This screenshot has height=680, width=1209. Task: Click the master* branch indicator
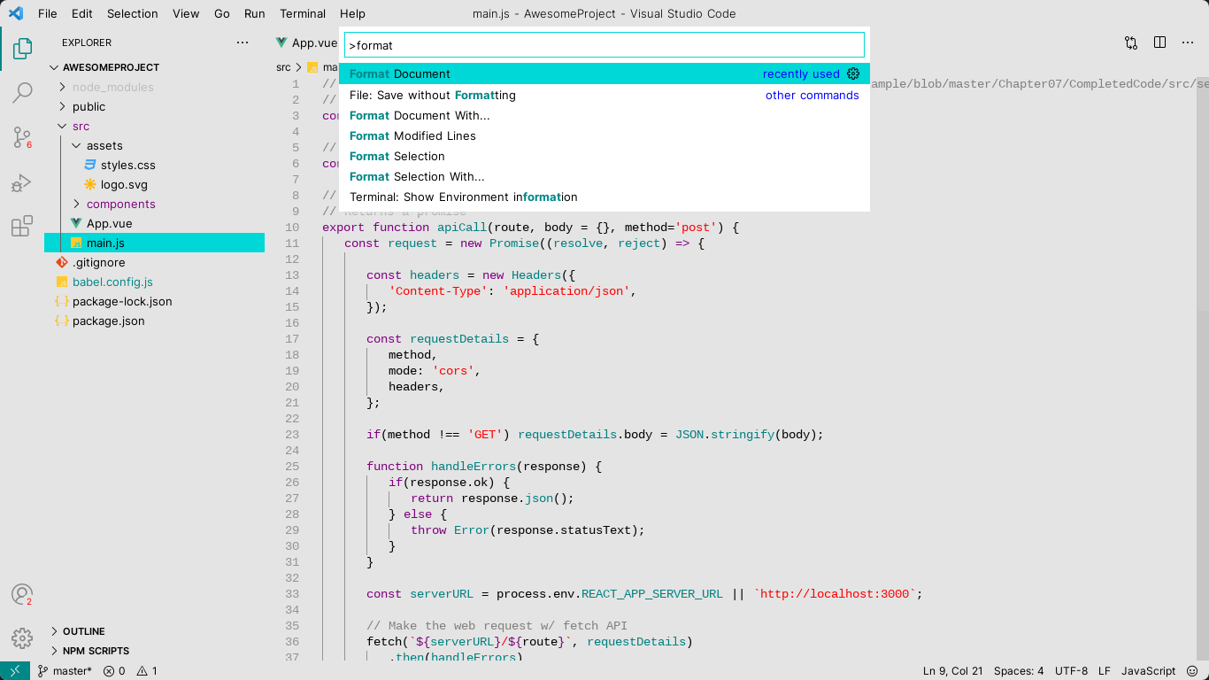(x=64, y=671)
